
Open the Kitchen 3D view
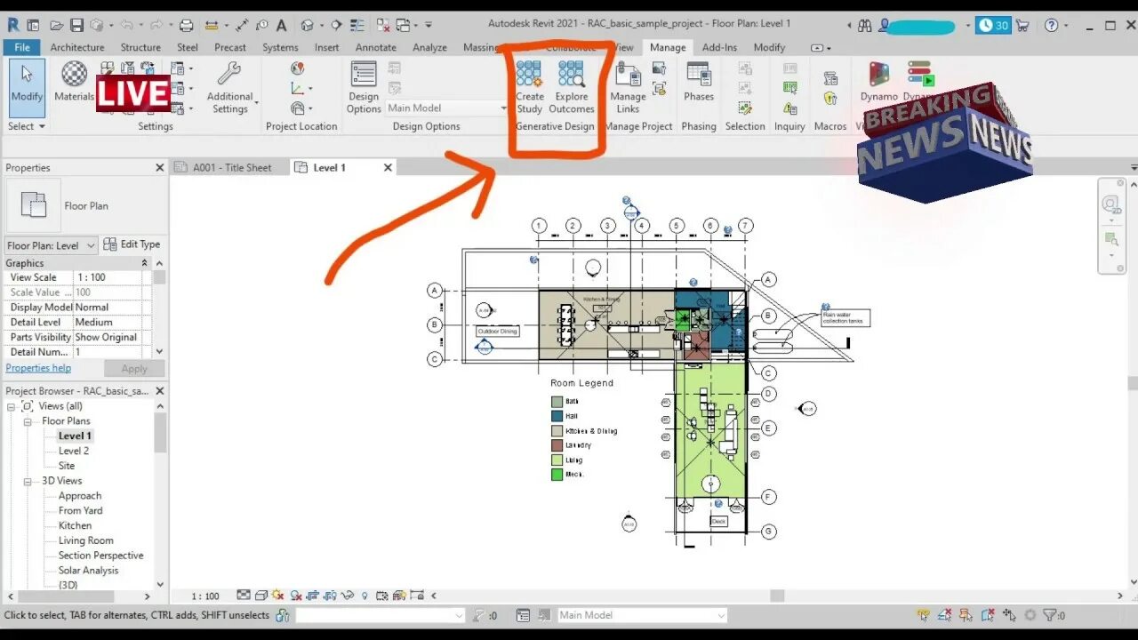click(x=75, y=525)
